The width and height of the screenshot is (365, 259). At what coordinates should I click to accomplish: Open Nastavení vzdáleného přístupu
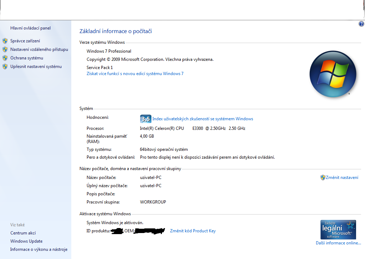click(x=39, y=49)
